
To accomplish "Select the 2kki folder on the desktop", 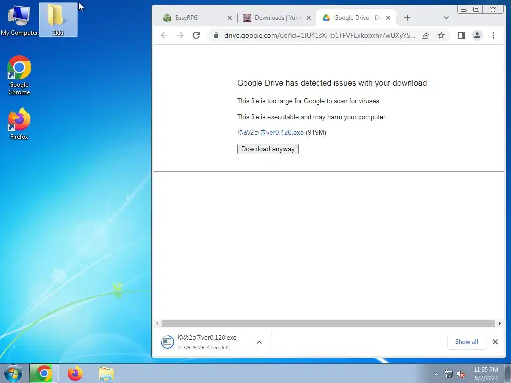I will [x=58, y=20].
